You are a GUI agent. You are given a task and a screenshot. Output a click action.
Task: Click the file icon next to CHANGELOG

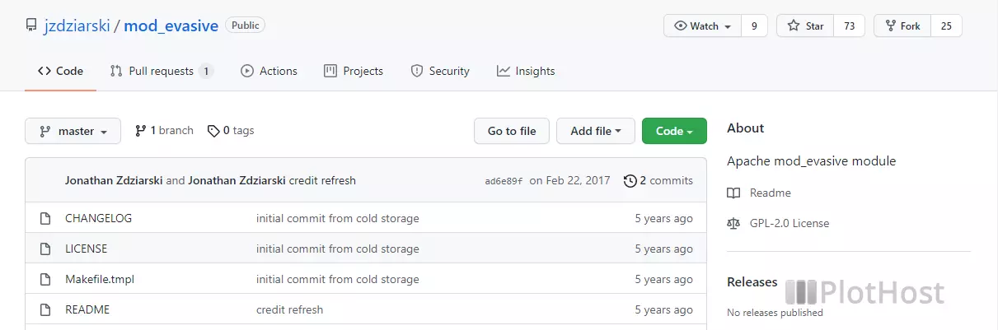[46, 218]
